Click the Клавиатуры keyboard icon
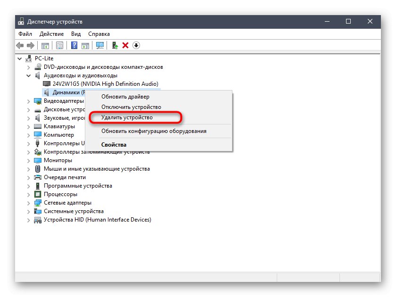The height and width of the screenshot is (297, 396). 38,126
